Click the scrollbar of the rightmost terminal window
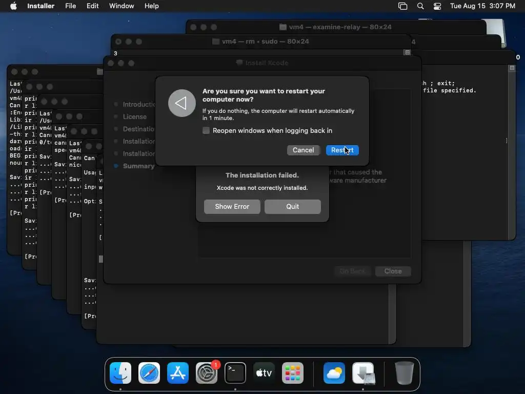Image resolution: width=525 pixels, height=394 pixels. (512, 152)
